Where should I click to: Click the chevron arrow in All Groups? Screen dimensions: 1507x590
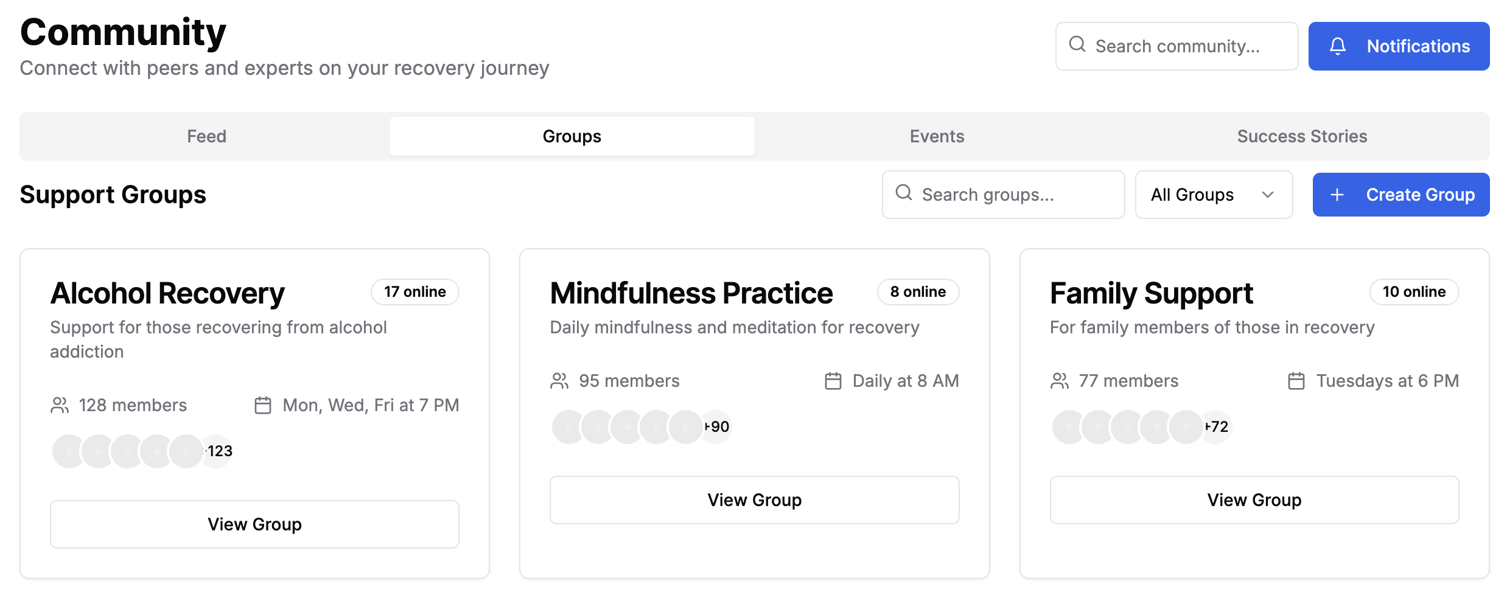(x=1268, y=195)
